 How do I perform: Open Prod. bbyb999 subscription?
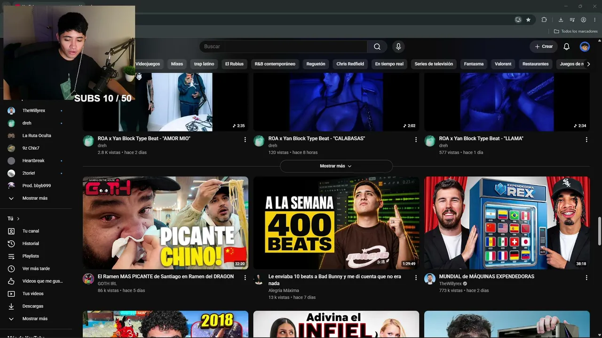point(36,186)
